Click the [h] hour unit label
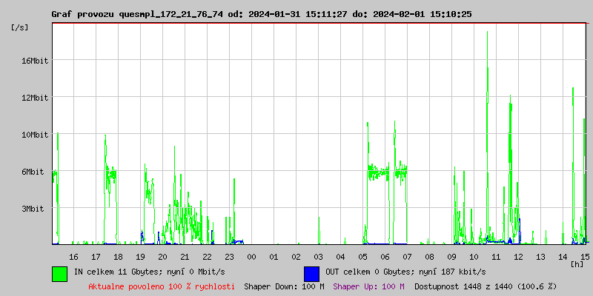Viewport: 593px width, 296px height. [x=577, y=263]
